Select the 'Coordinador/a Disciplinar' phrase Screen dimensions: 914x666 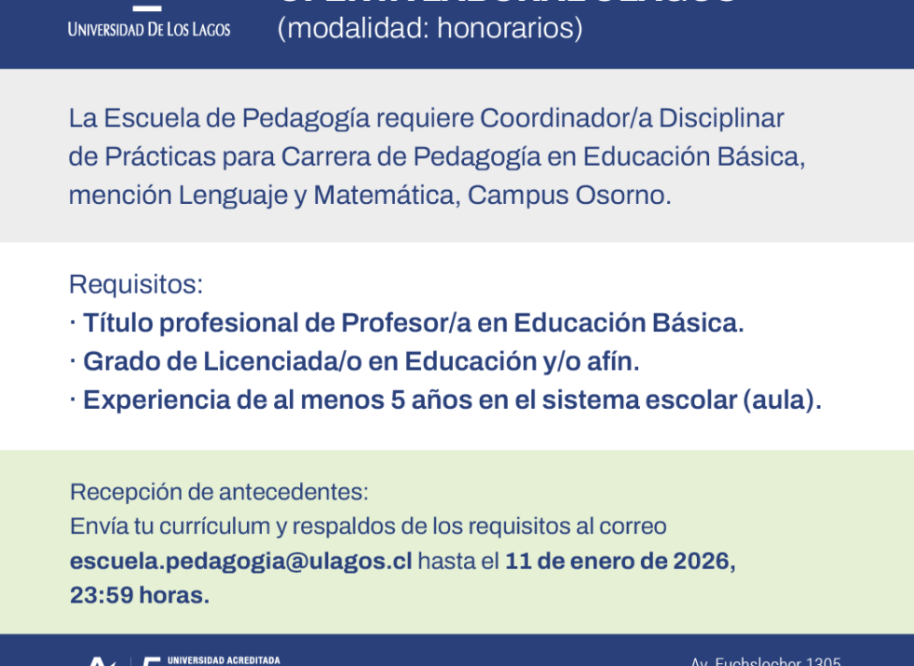632,118
